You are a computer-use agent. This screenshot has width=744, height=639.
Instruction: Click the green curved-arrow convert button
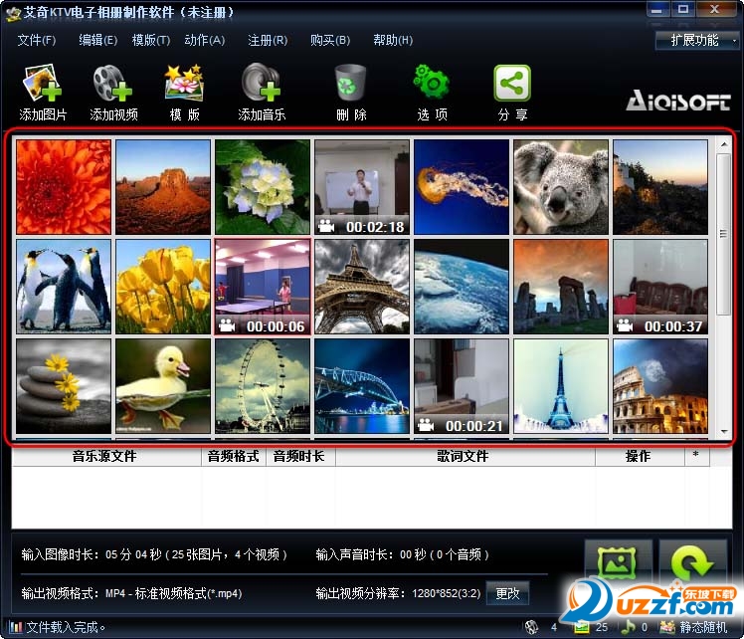[692, 563]
